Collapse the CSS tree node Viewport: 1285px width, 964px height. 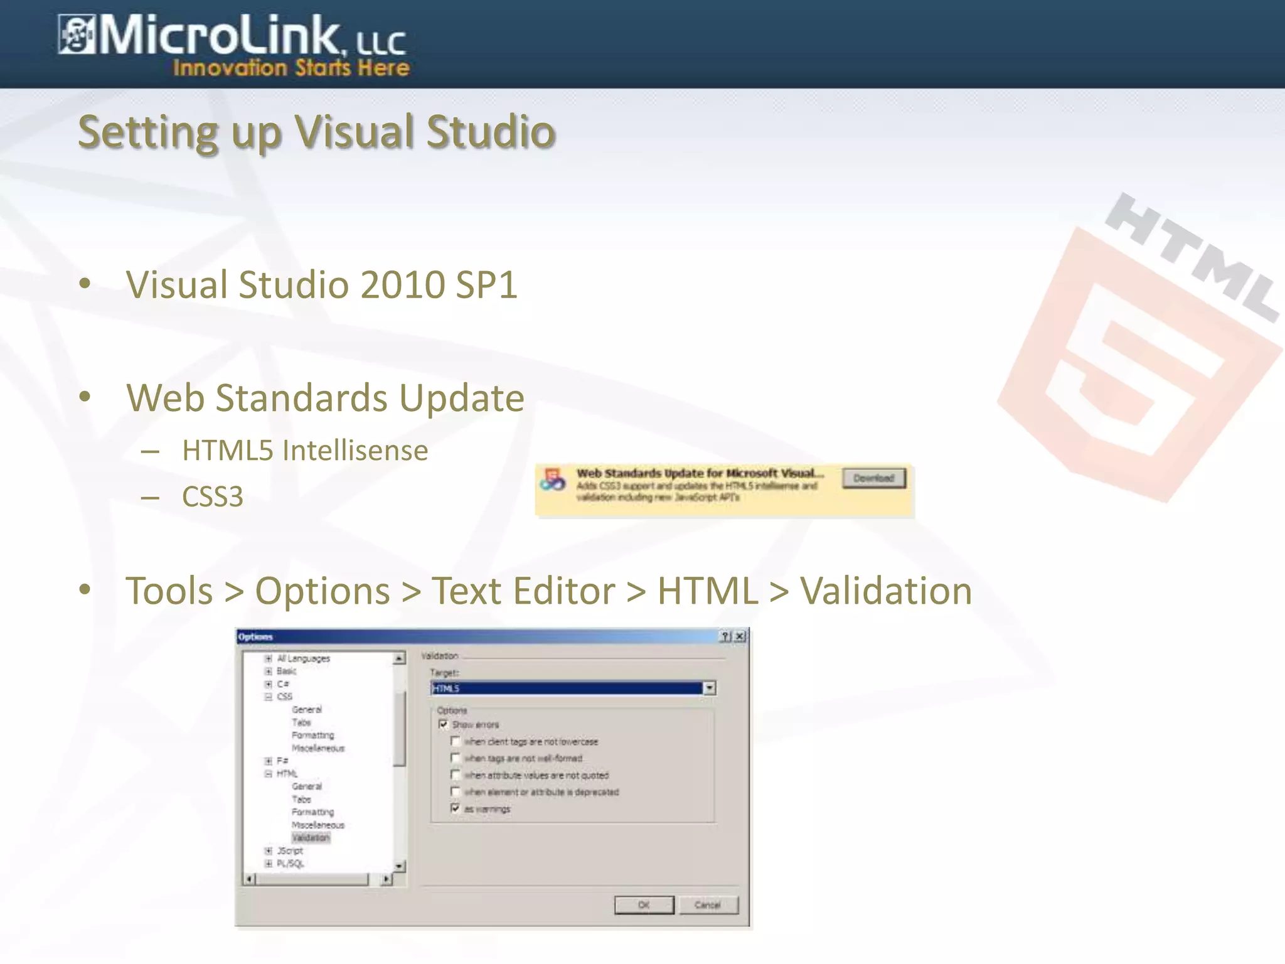269,697
